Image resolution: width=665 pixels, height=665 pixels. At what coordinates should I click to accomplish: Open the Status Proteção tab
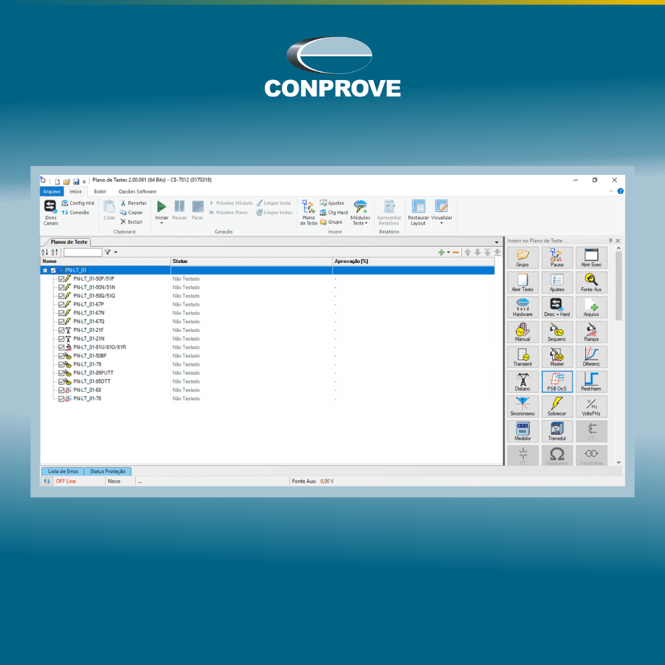(x=107, y=472)
